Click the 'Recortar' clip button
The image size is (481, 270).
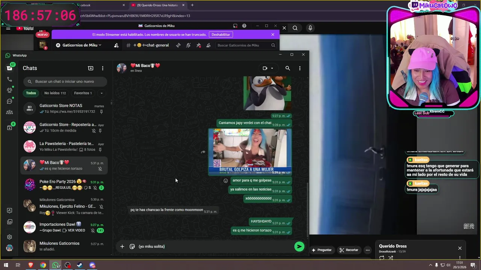[x=348, y=250]
